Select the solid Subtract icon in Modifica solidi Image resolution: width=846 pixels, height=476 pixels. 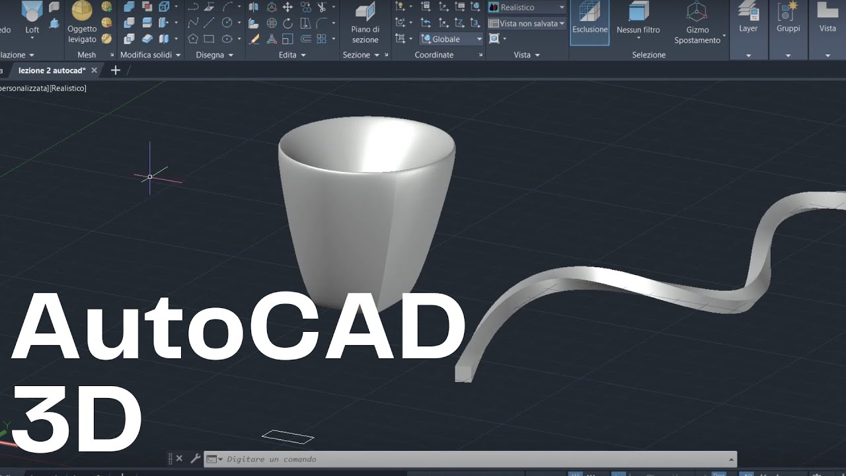pyautogui.click(x=130, y=23)
